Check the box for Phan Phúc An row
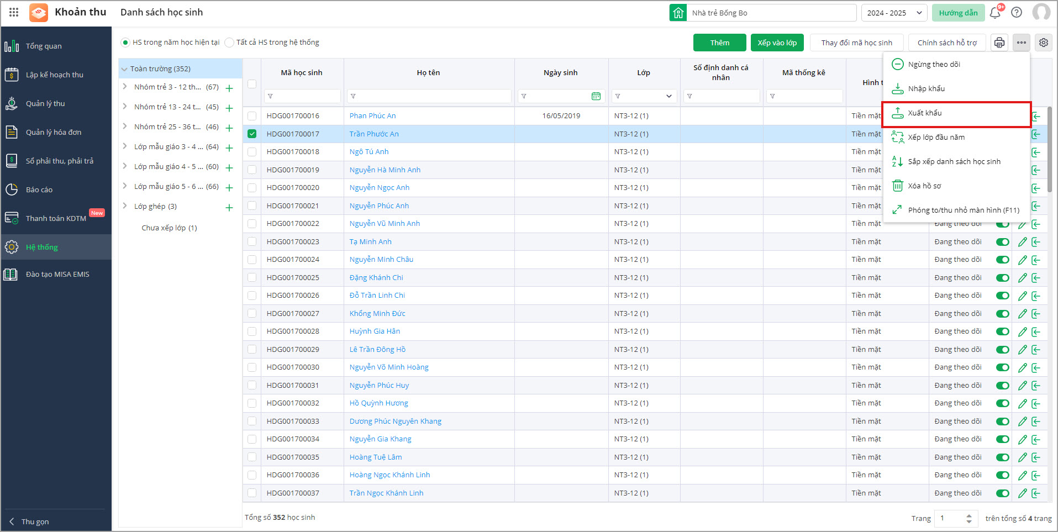Image resolution: width=1058 pixels, height=532 pixels. click(252, 116)
